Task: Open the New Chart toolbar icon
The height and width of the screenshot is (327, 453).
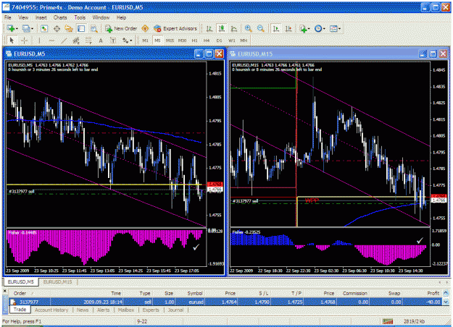Action: [11, 28]
